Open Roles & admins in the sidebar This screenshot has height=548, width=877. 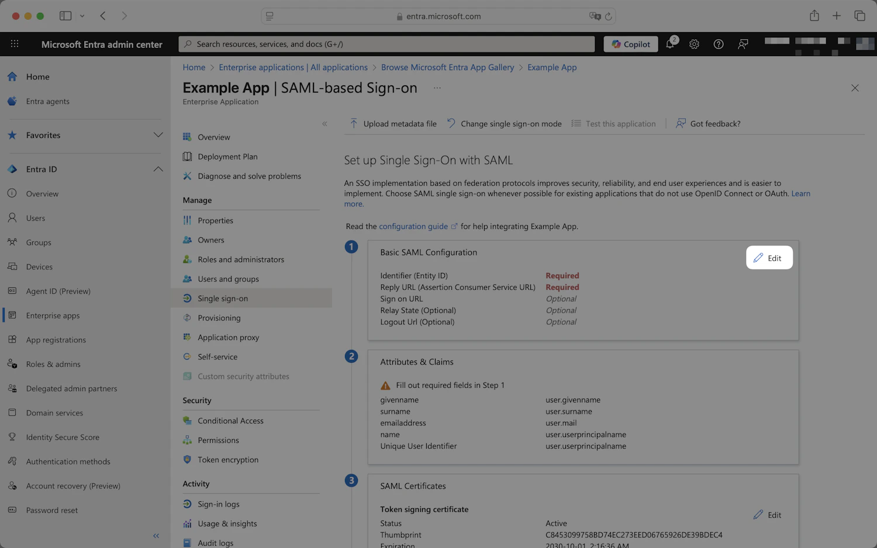pos(53,364)
